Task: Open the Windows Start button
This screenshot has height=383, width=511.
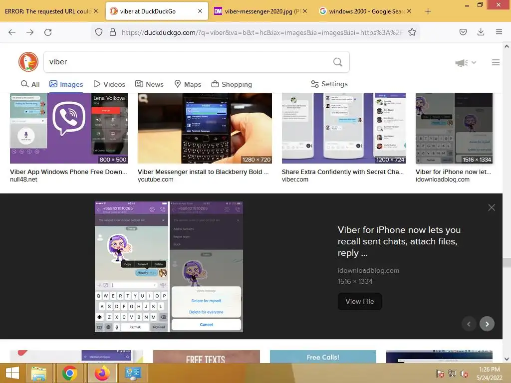Action: pyautogui.click(x=12, y=373)
